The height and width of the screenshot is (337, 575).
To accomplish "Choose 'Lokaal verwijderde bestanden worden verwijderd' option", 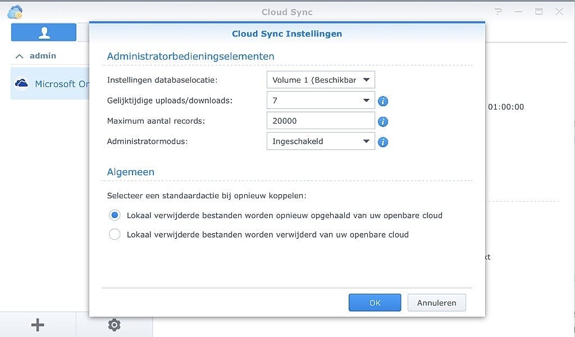I will coord(115,235).
